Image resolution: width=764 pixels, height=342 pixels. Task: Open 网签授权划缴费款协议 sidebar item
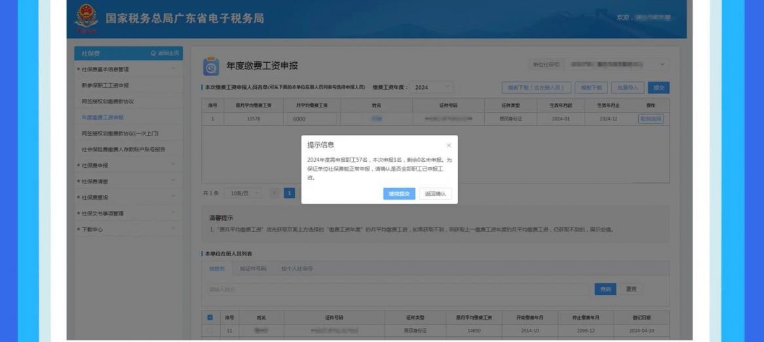[x=107, y=102]
